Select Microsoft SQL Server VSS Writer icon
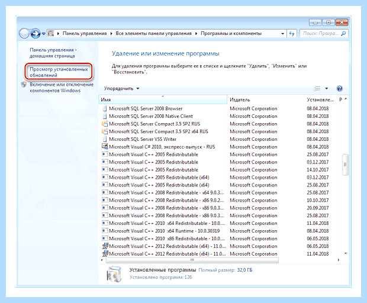Viewport: 367px width, 303px height. [105, 139]
